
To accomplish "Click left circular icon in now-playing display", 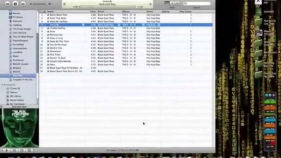I will coord(65,4).
